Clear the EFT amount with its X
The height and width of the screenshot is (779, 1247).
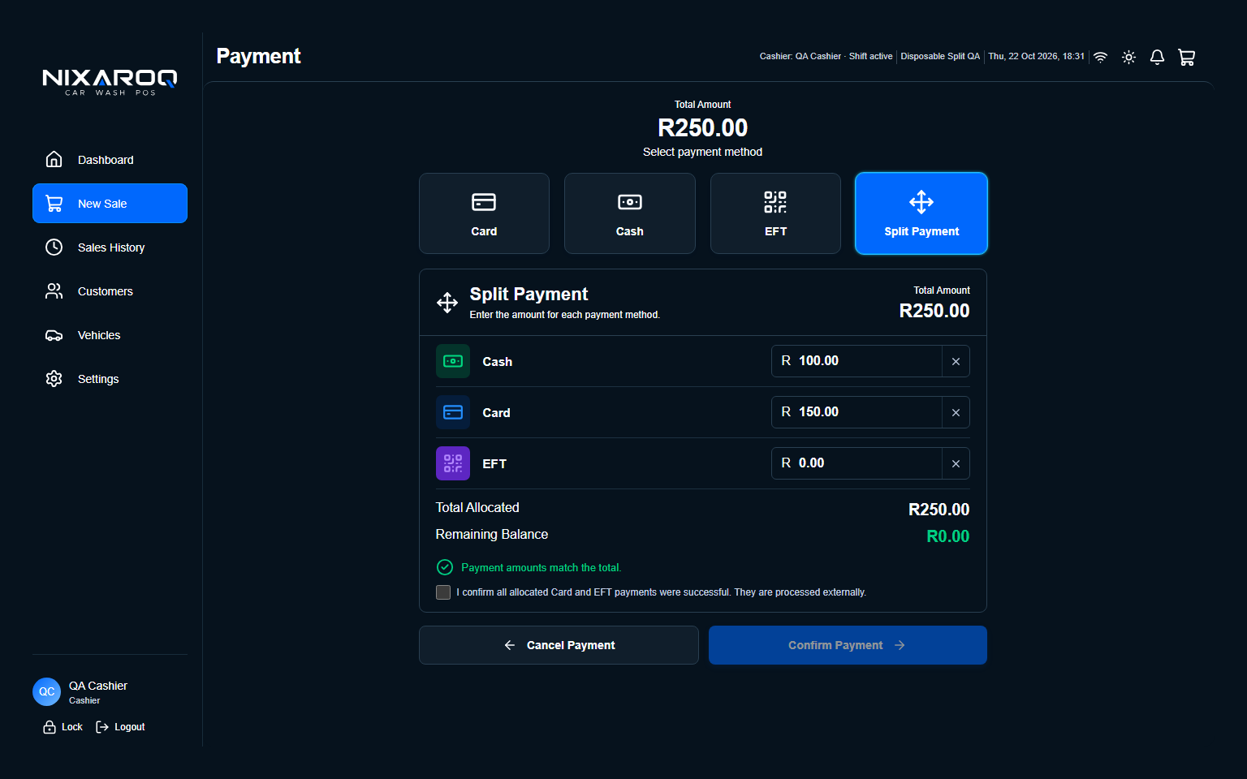(x=956, y=463)
